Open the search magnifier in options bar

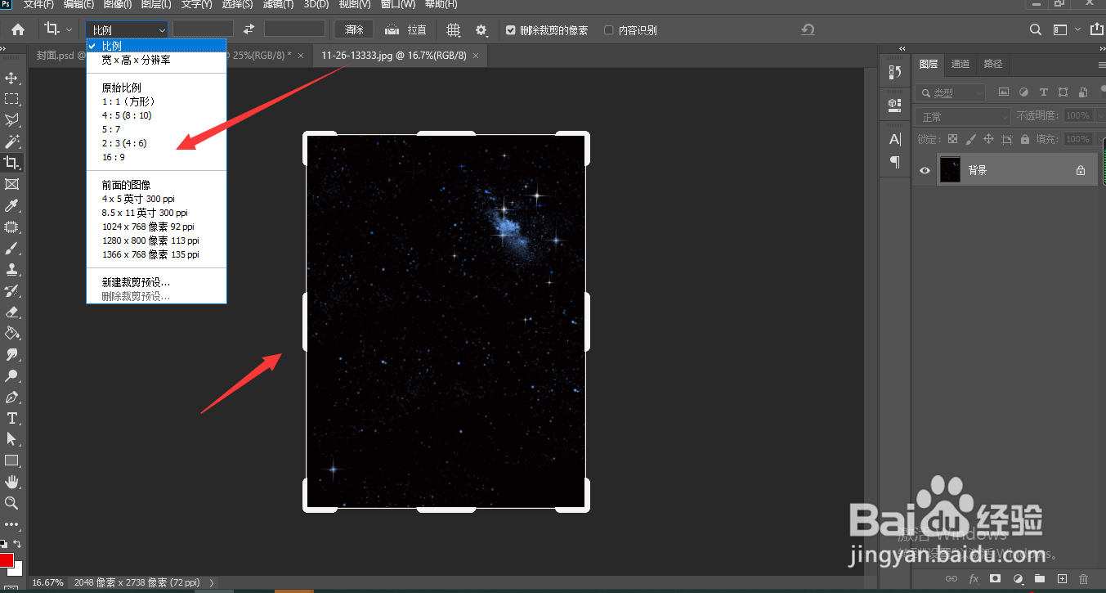coord(1036,29)
